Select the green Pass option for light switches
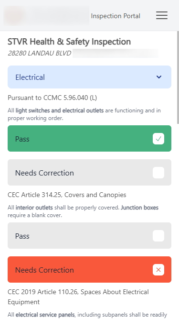Screen dimensions: 179x319 click(90, 139)
